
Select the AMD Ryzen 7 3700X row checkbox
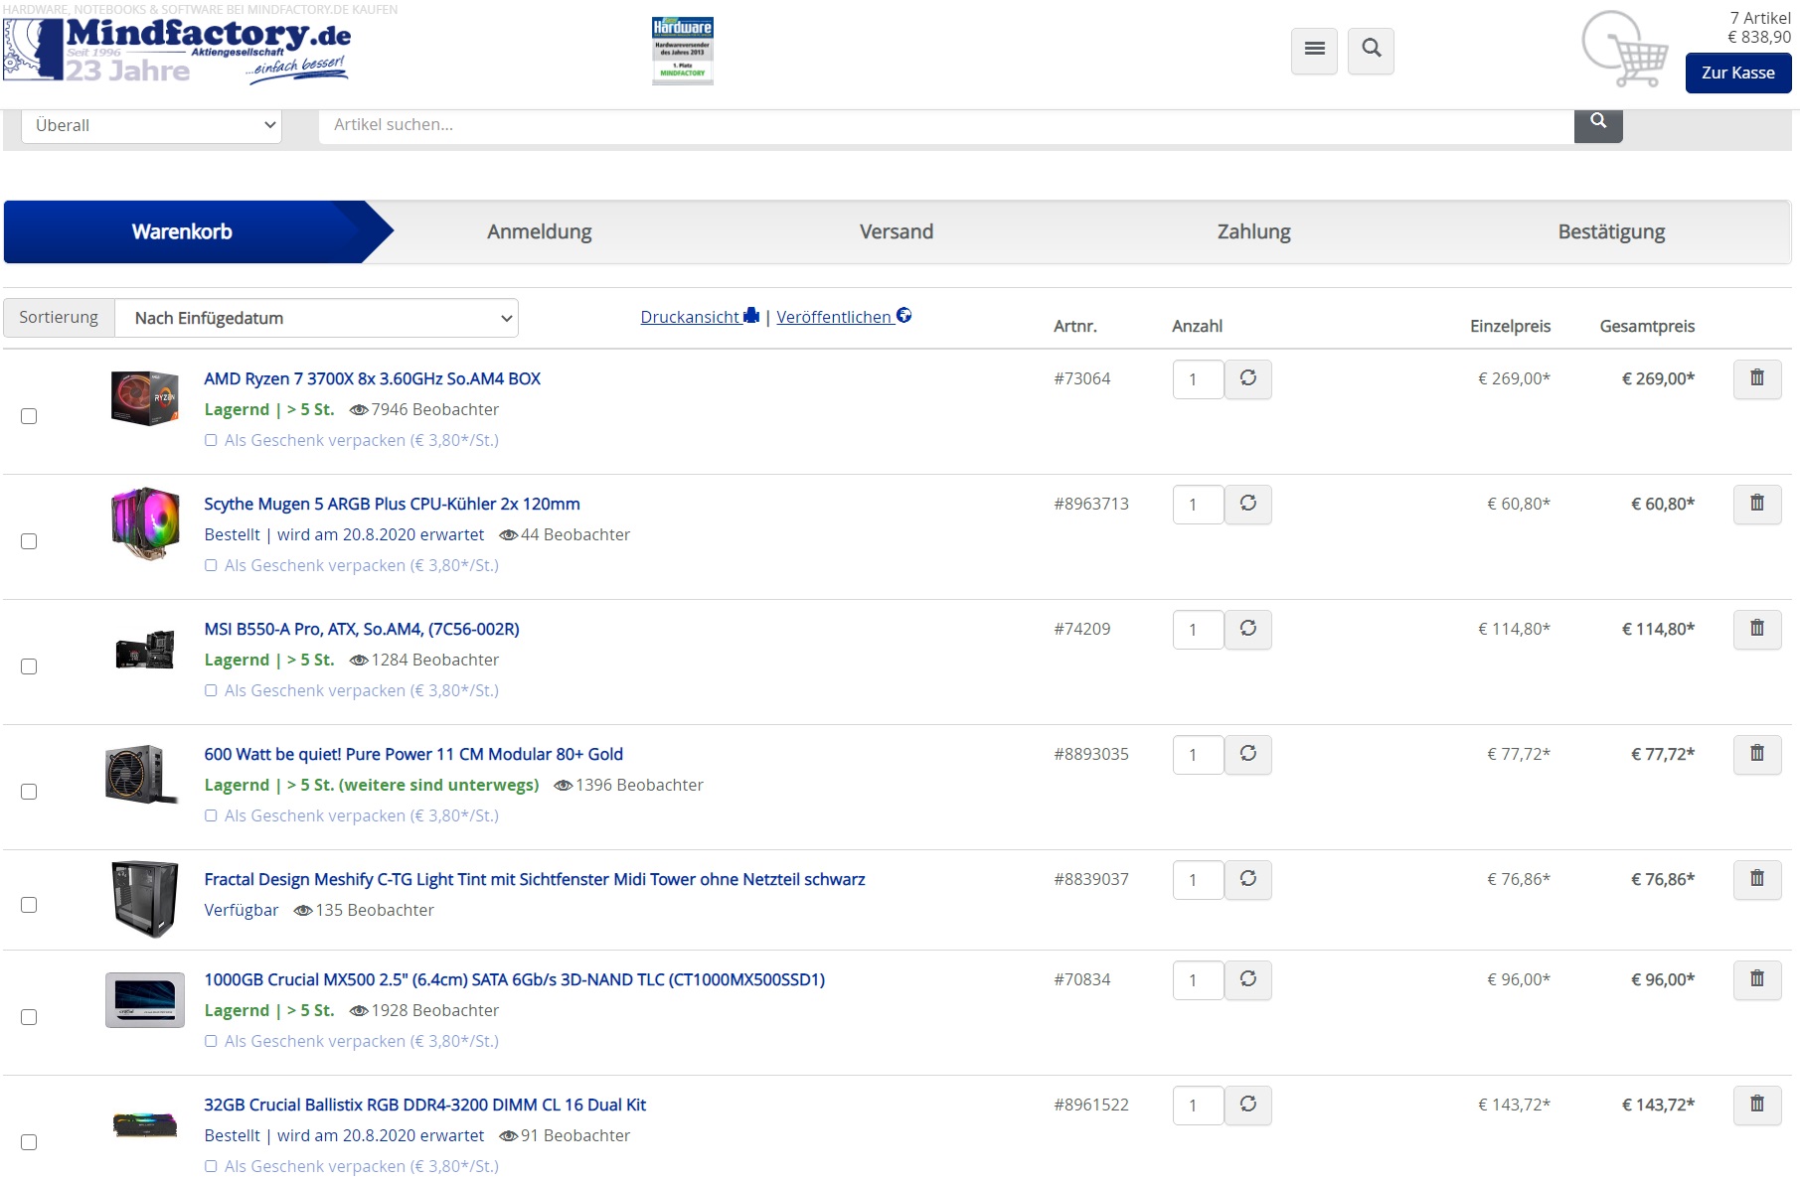tap(29, 416)
